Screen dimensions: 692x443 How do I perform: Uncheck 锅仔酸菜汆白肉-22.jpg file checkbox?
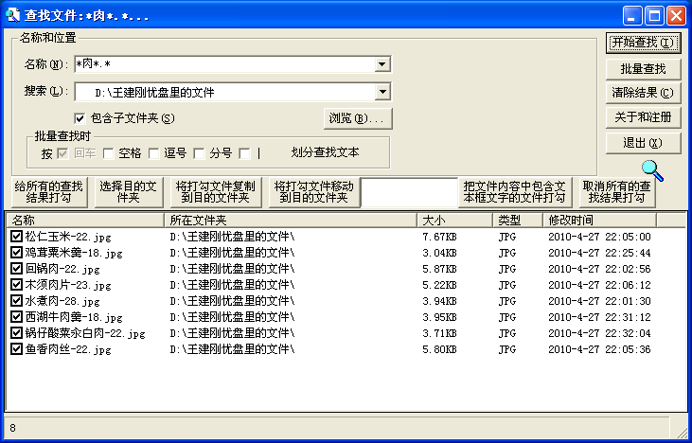pyautogui.click(x=16, y=333)
